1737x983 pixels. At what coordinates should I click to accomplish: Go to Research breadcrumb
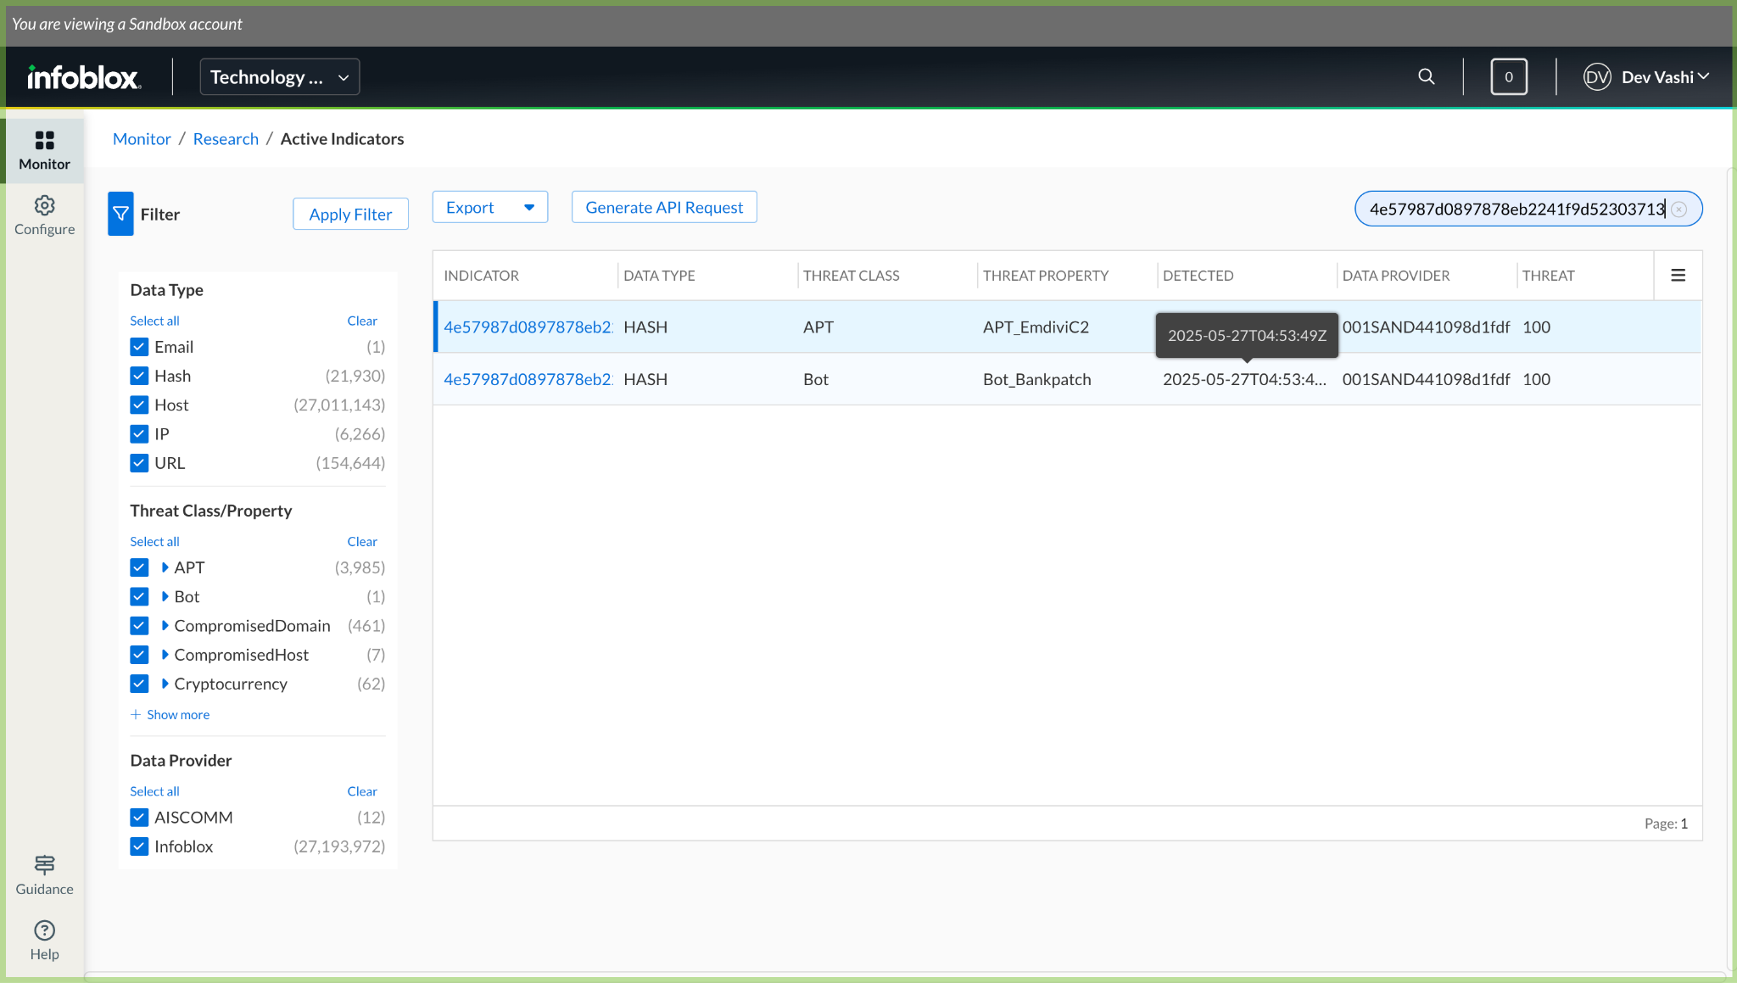(226, 139)
